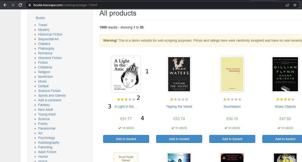Add A Light in the Attic to basket
The image size is (302, 162).
tap(126, 139)
